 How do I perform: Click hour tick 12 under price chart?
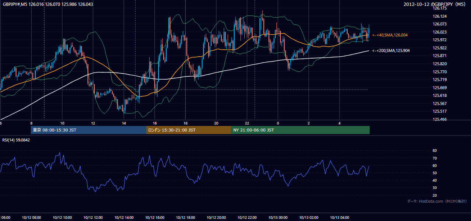(x=93, y=123)
